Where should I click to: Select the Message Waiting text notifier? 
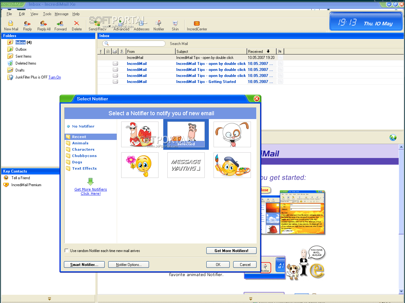pos(186,165)
